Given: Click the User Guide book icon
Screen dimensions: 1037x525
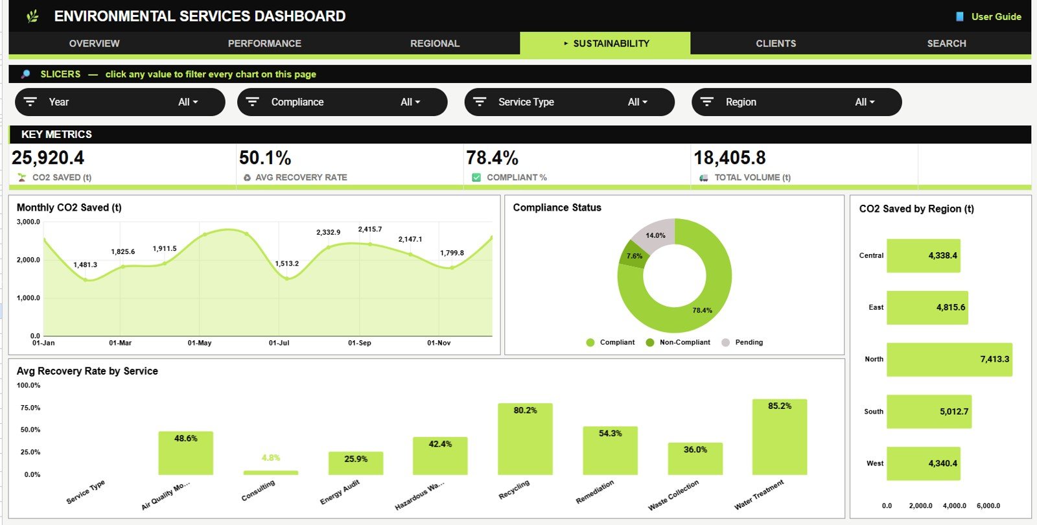Looking at the screenshot, I should coord(960,17).
